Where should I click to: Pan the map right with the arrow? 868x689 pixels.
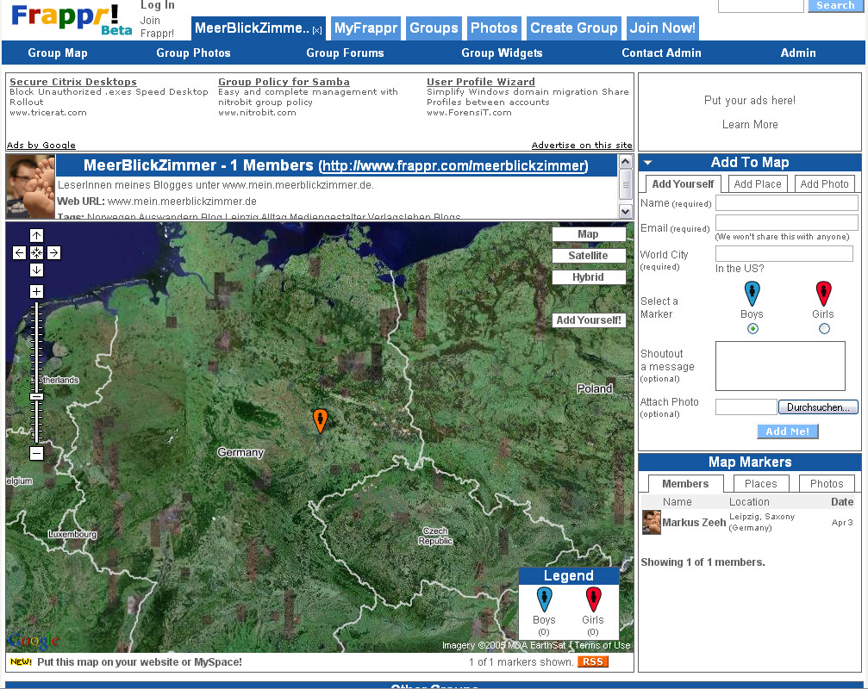53,252
